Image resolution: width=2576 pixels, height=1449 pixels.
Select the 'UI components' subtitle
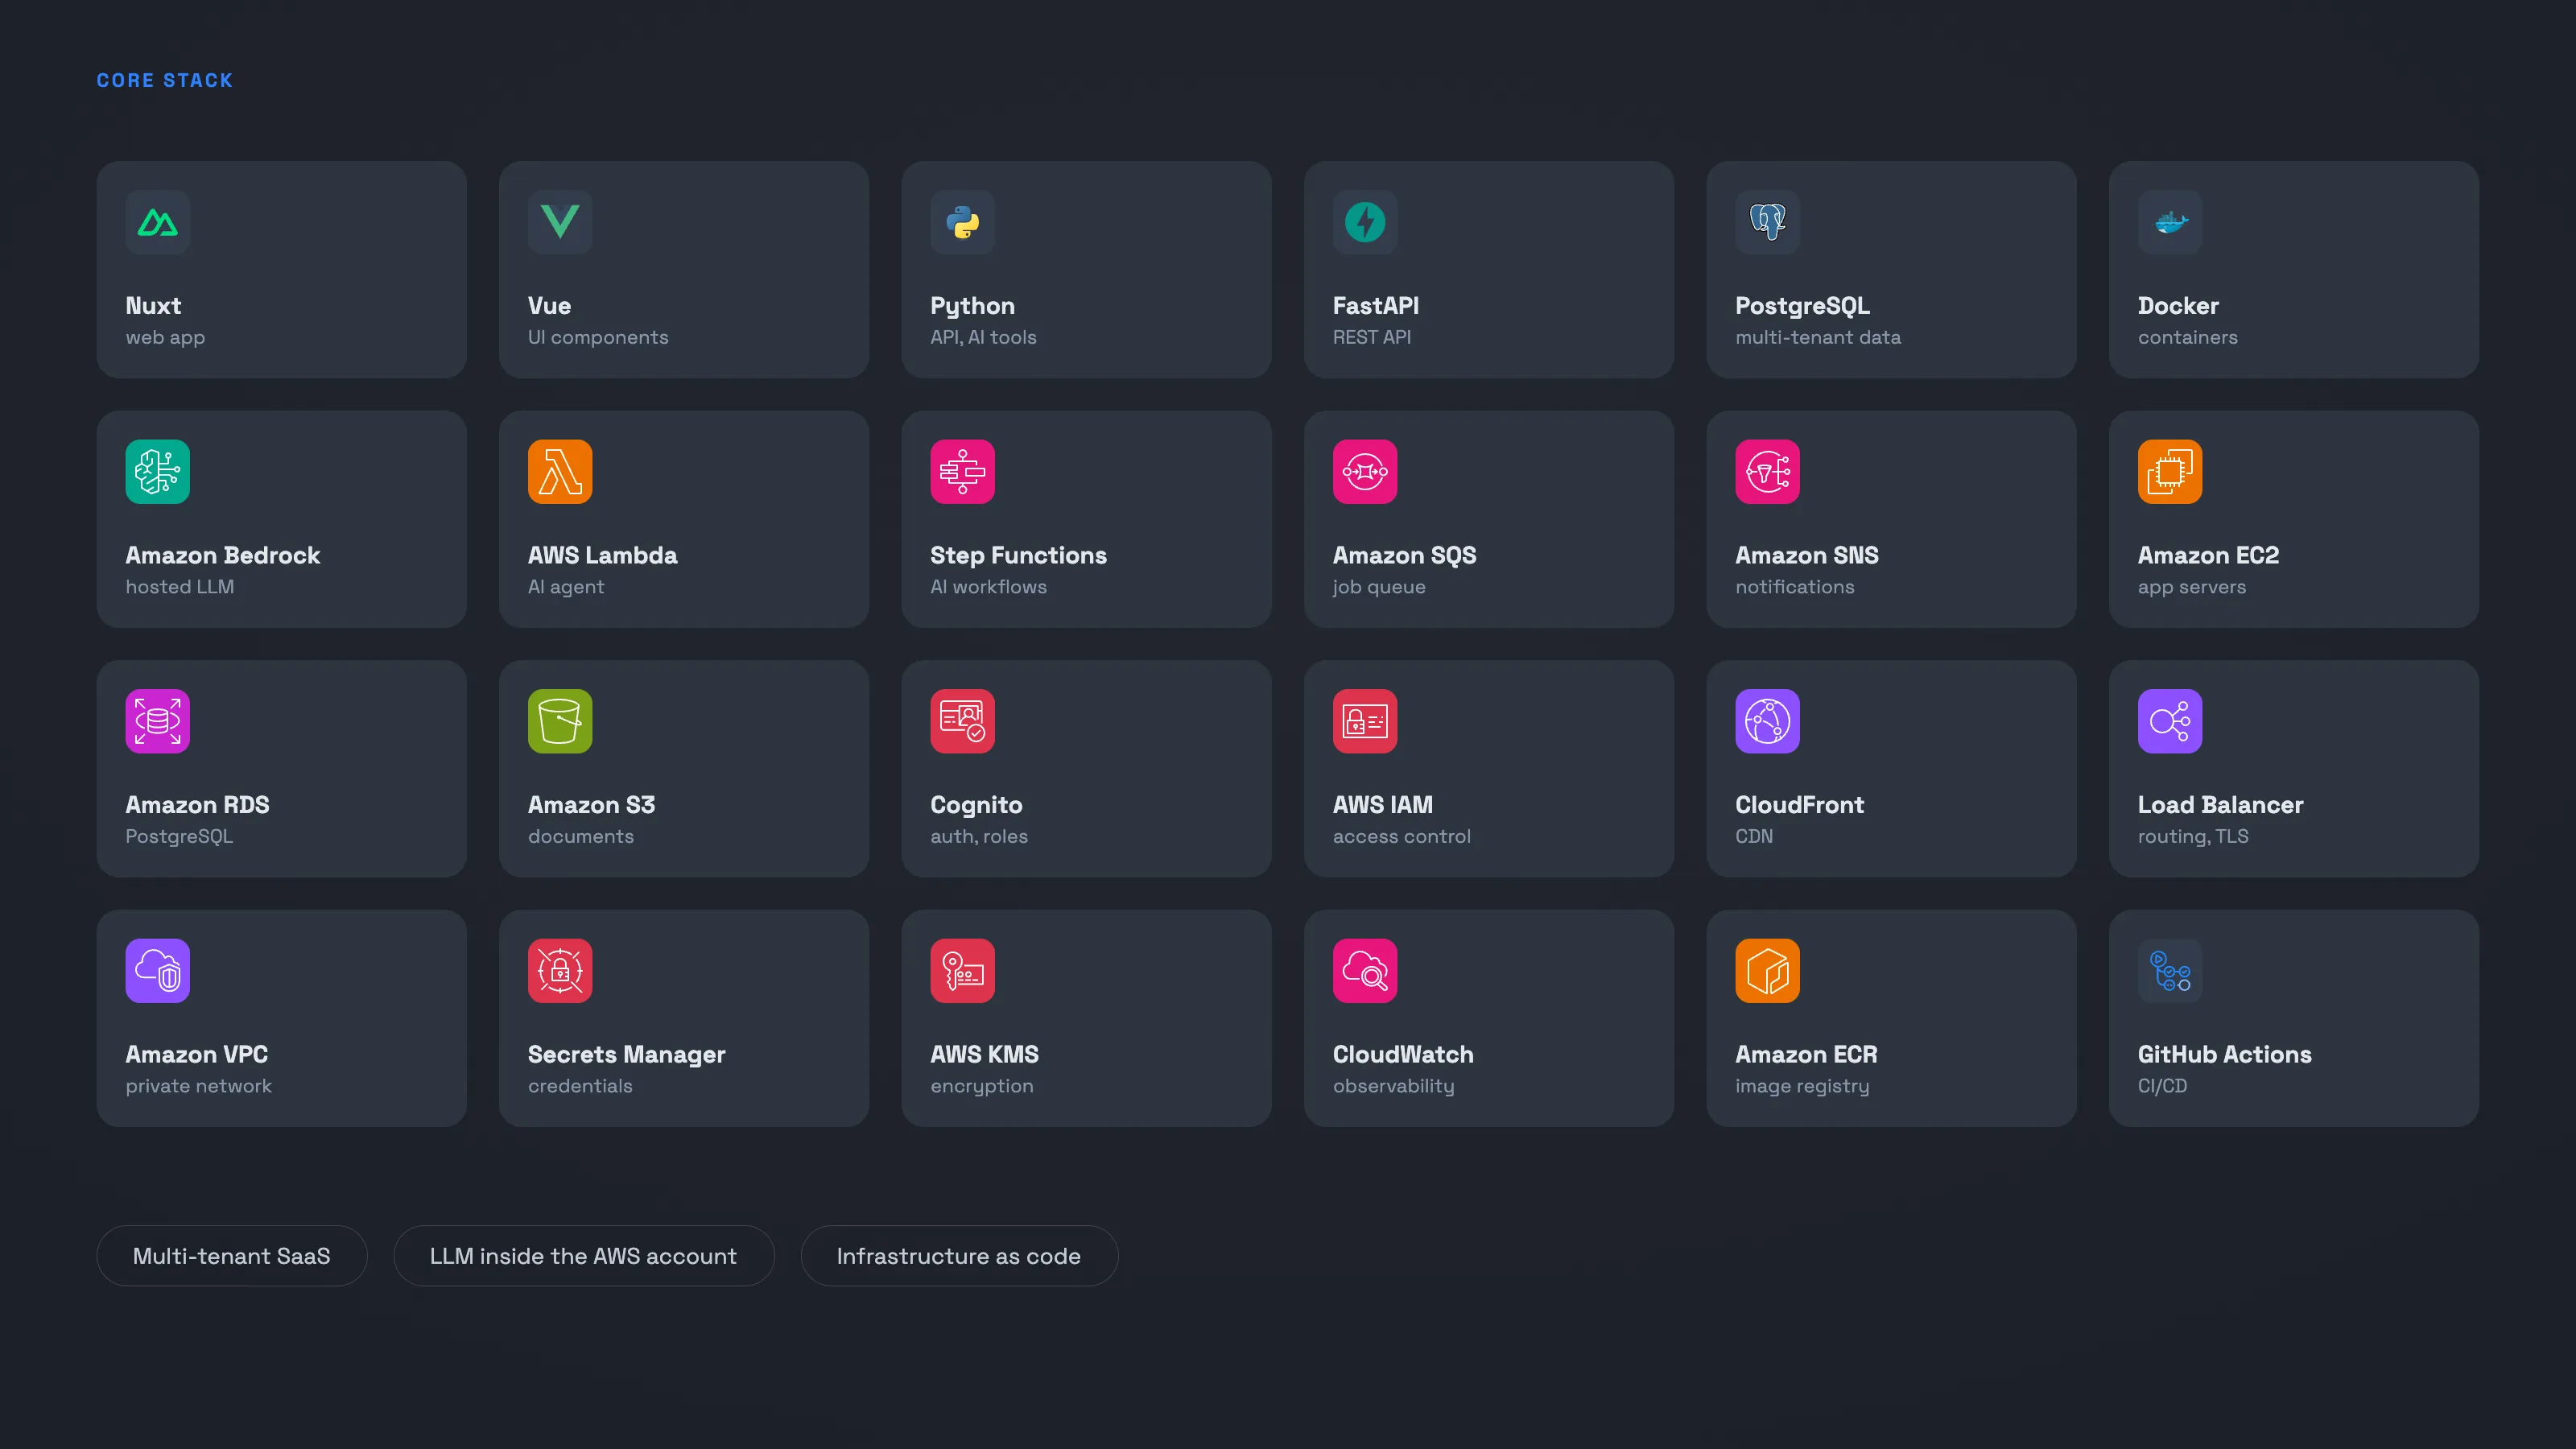[598, 338]
